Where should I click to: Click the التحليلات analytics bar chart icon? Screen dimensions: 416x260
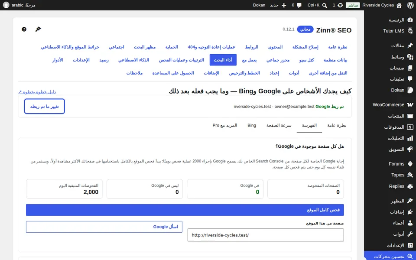tap(410, 138)
